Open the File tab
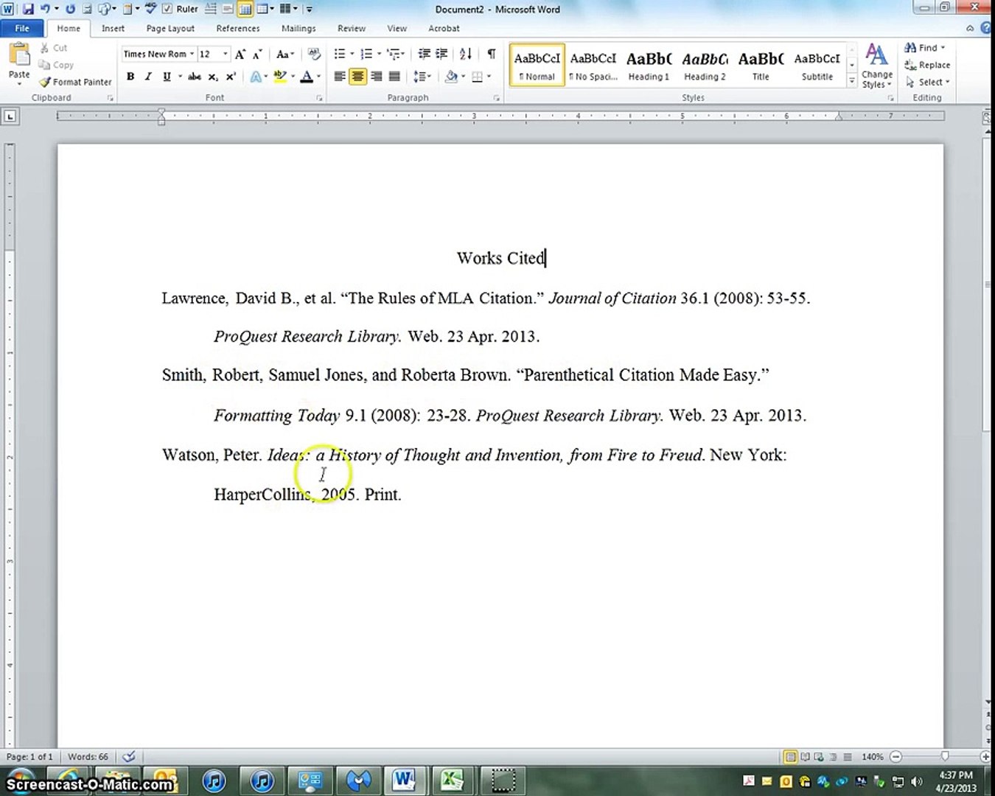The width and height of the screenshot is (995, 796). tap(22, 28)
